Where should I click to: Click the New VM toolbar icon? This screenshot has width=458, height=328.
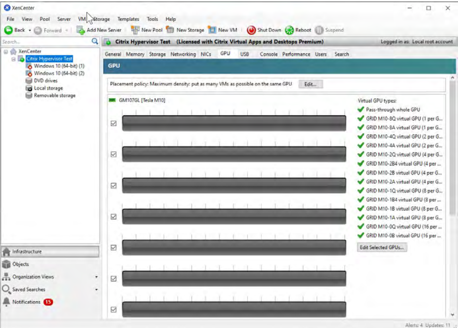coord(212,30)
